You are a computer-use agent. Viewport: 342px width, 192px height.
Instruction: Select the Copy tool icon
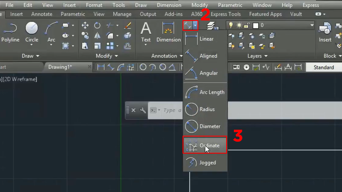85,35
